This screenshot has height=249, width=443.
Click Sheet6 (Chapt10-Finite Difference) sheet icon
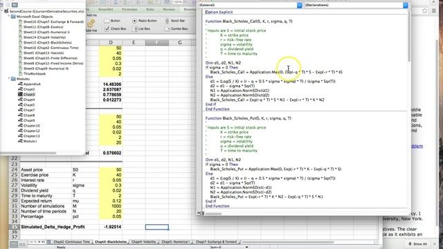(x=20, y=58)
